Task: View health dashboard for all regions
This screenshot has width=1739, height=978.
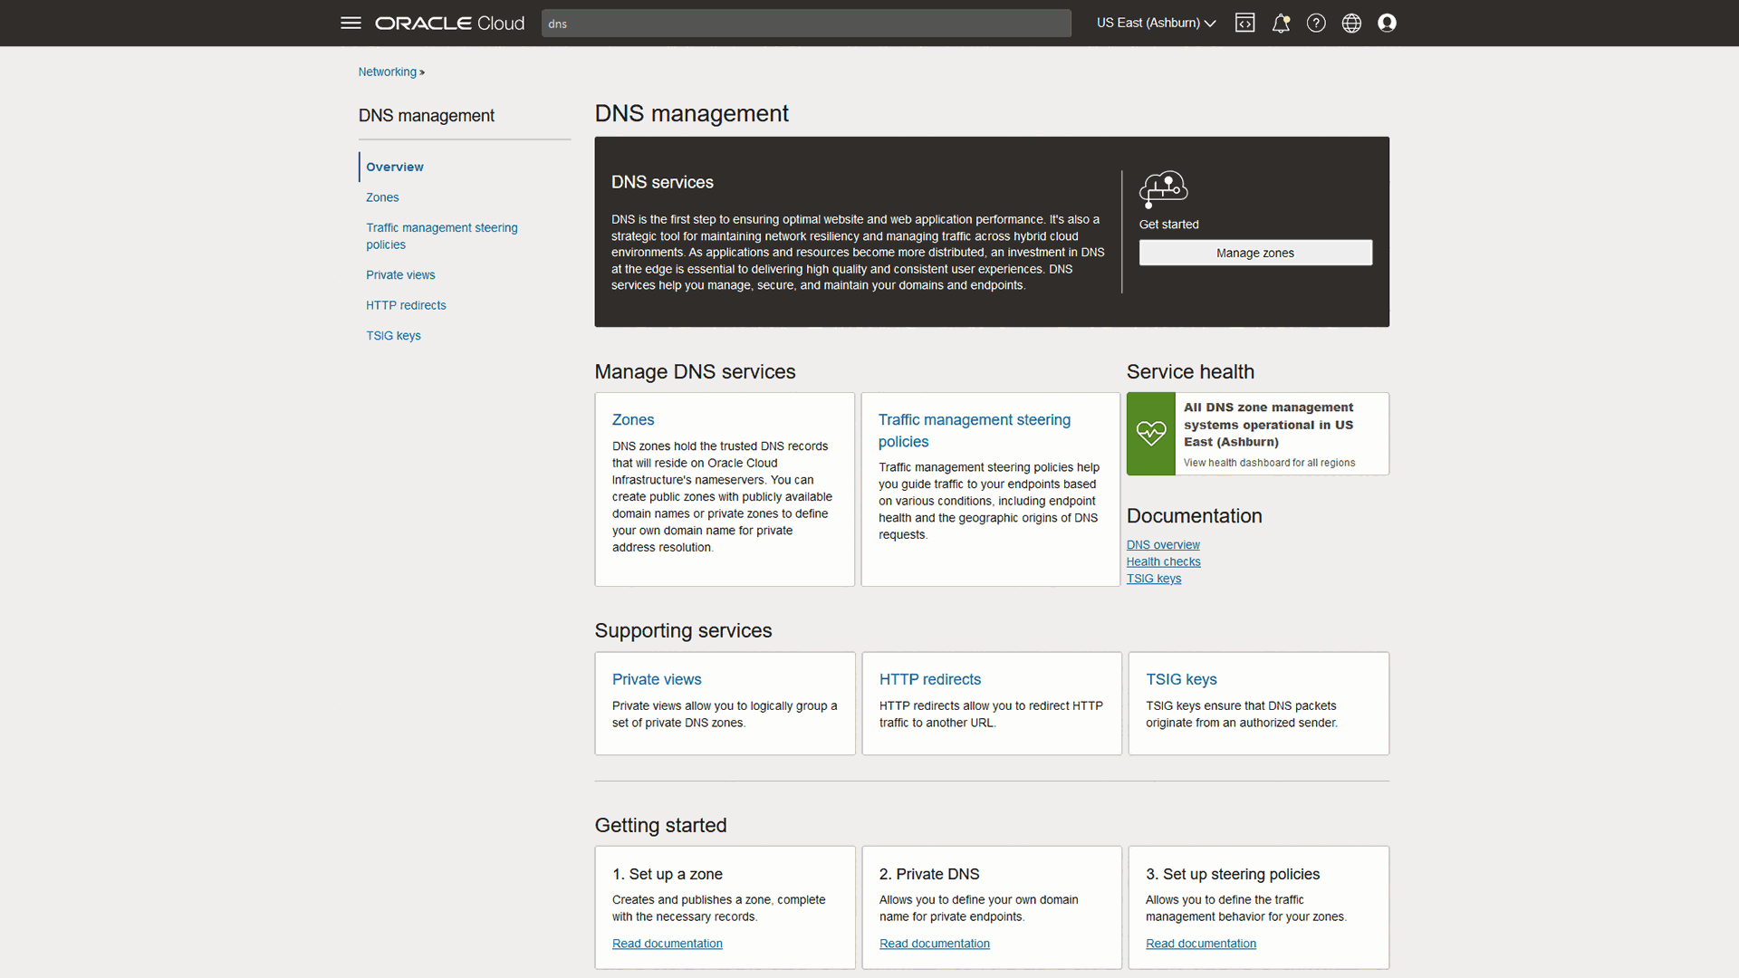Action: point(1268,462)
